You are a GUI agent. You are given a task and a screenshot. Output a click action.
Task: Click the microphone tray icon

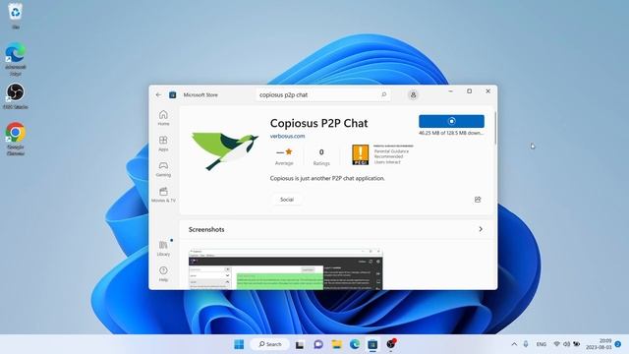pos(526,344)
